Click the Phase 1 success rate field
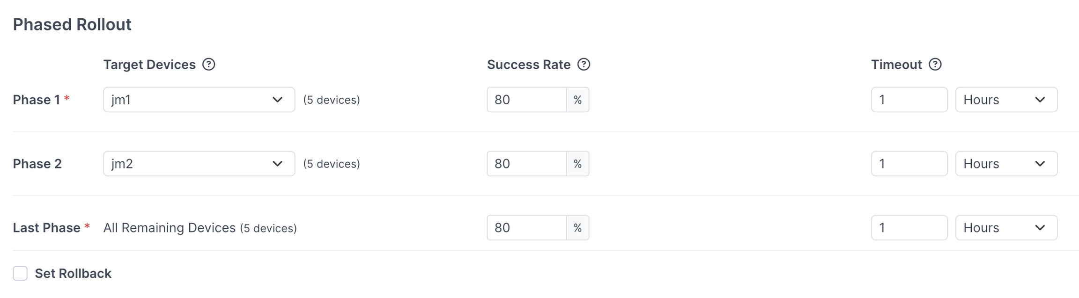The image size is (1079, 298). 526,100
